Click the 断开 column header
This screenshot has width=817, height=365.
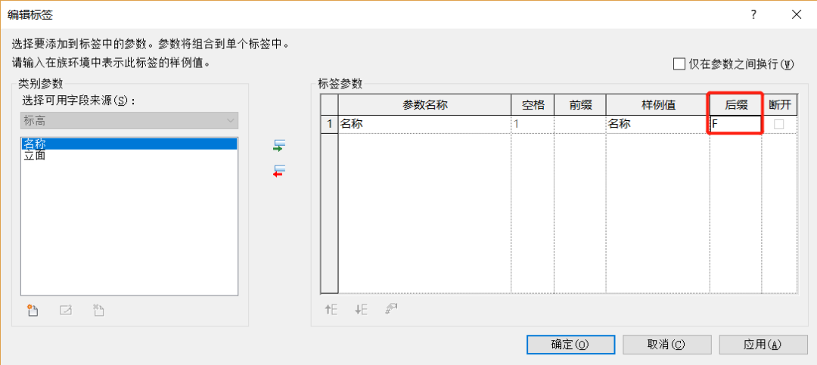[779, 104]
